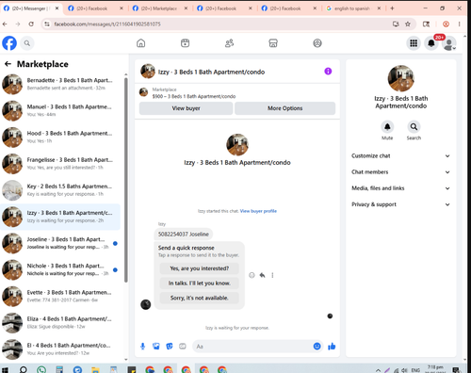Open conversation information purple icon
This screenshot has width=471, height=373.
point(328,72)
